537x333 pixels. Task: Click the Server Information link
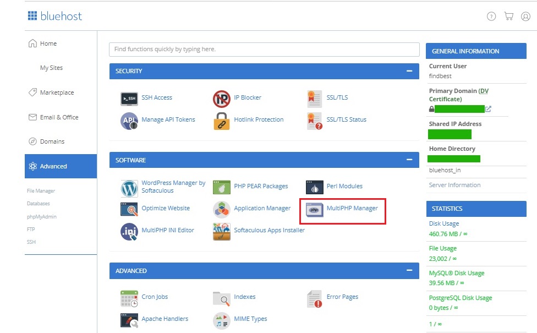coord(454,185)
